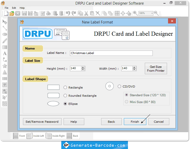
Task: Click the Edit properties pencil icon
Action: coord(43,13)
